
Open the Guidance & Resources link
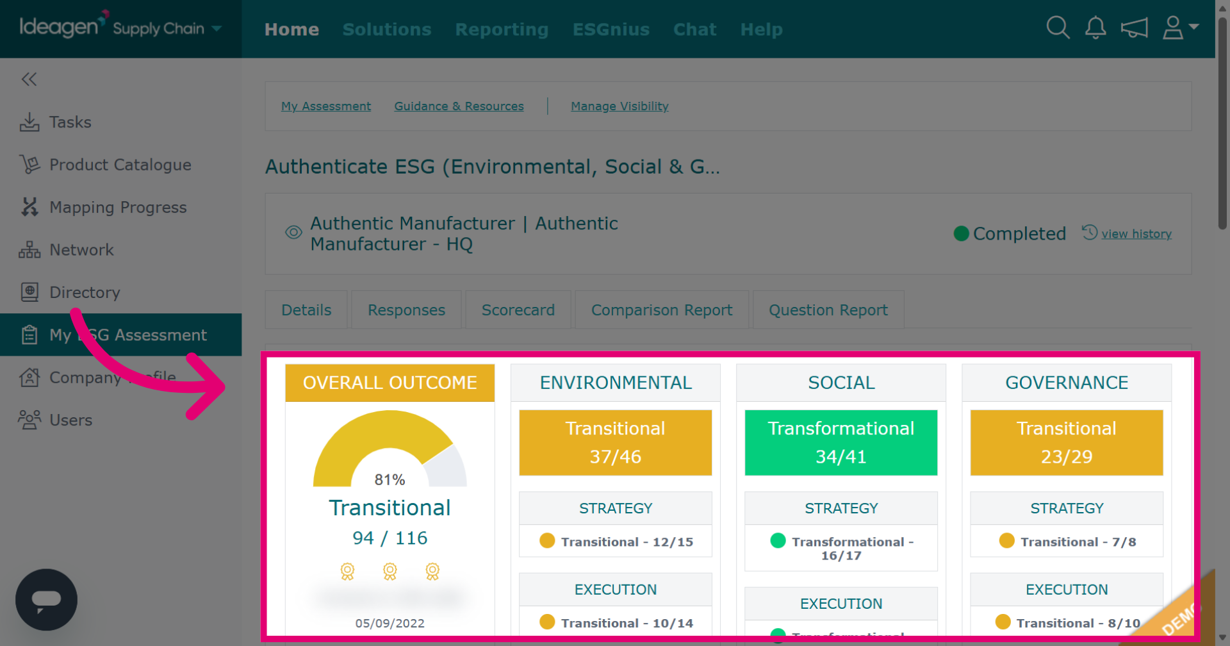459,106
